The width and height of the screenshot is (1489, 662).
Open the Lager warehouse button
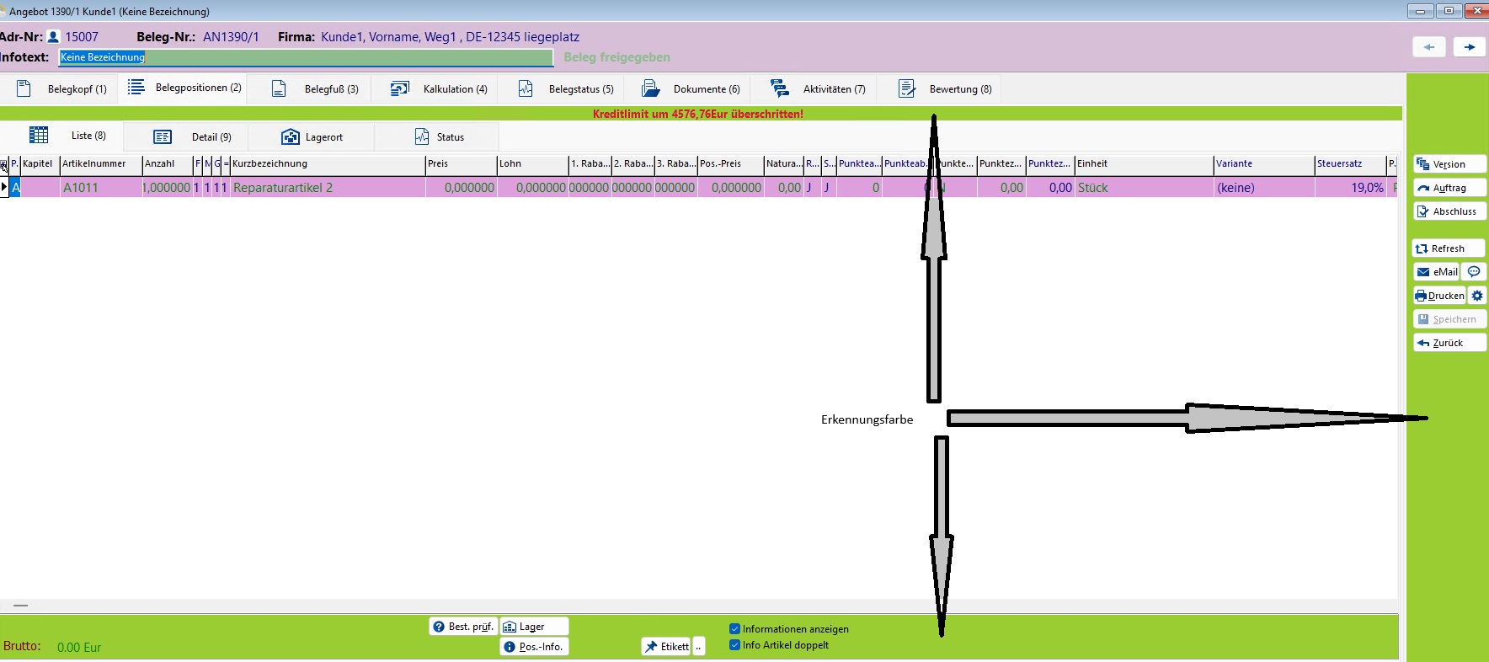coord(534,627)
